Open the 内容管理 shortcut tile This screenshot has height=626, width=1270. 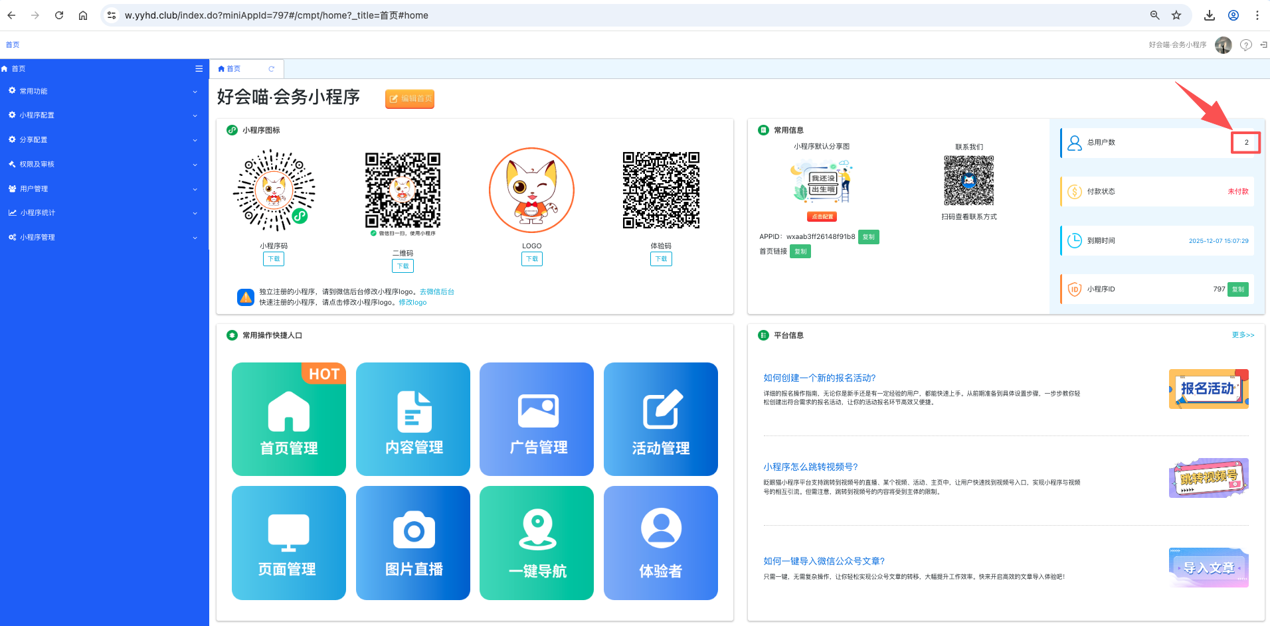[x=412, y=419]
